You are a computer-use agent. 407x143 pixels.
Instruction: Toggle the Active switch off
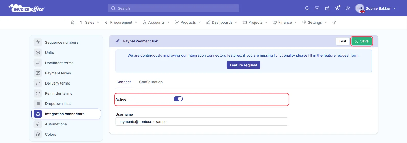178,99
